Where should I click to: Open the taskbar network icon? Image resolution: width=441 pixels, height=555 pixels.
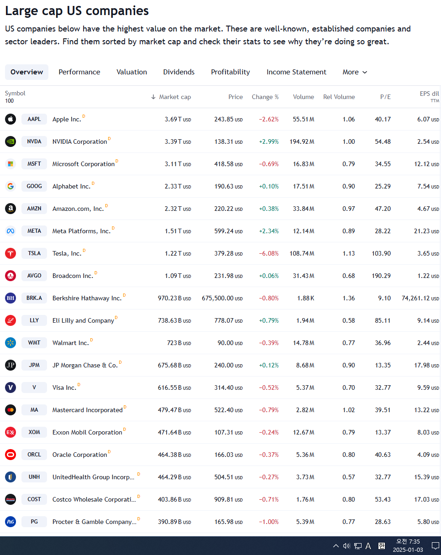coord(358,546)
